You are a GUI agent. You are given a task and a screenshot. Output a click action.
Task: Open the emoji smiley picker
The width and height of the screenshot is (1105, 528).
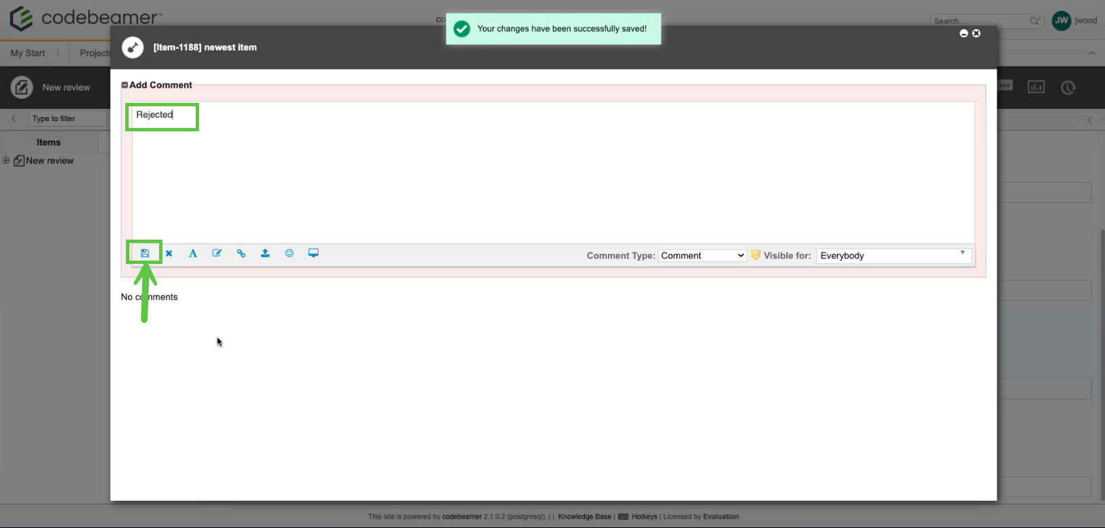tap(289, 253)
